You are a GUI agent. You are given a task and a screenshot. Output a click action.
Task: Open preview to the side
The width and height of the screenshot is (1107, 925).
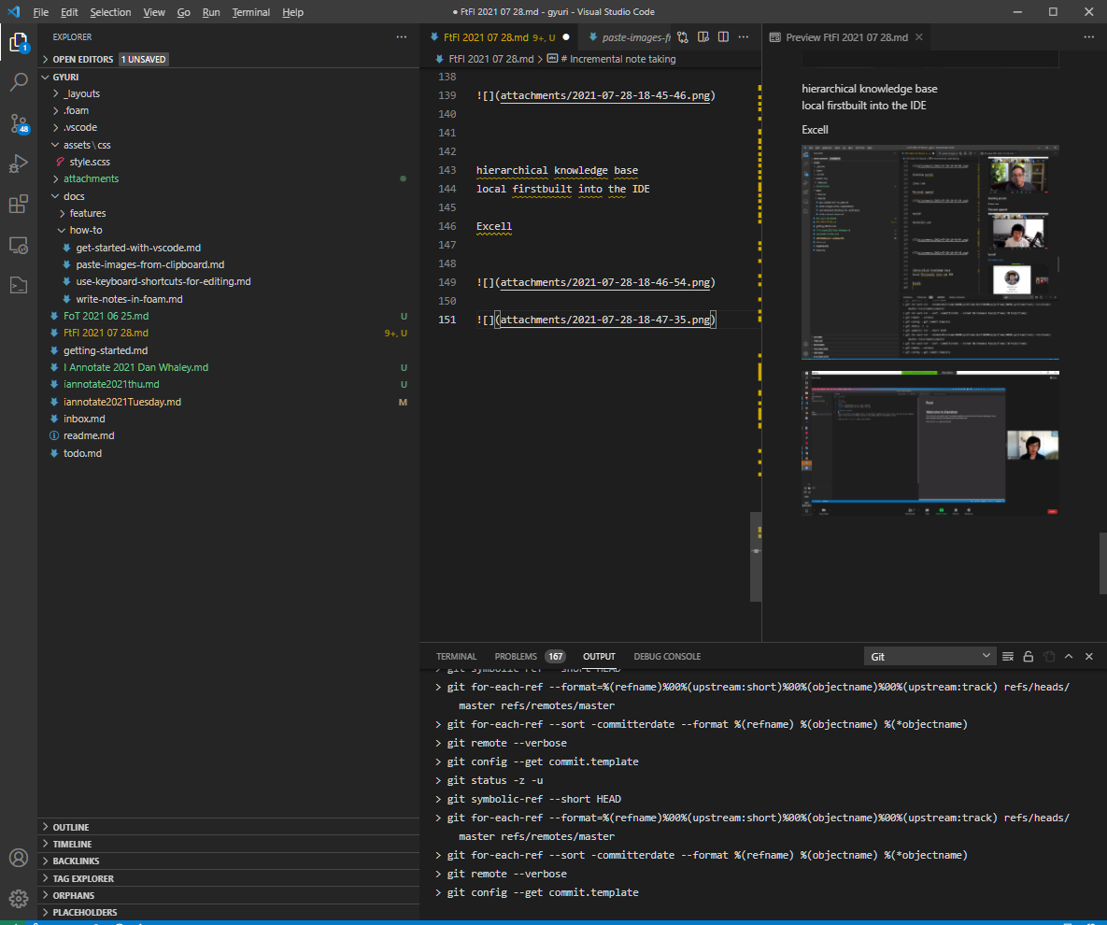pyautogui.click(x=703, y=37)
